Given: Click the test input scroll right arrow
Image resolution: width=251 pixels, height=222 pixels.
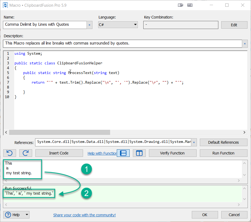Looking at the screenshot, I should [239, 181].
